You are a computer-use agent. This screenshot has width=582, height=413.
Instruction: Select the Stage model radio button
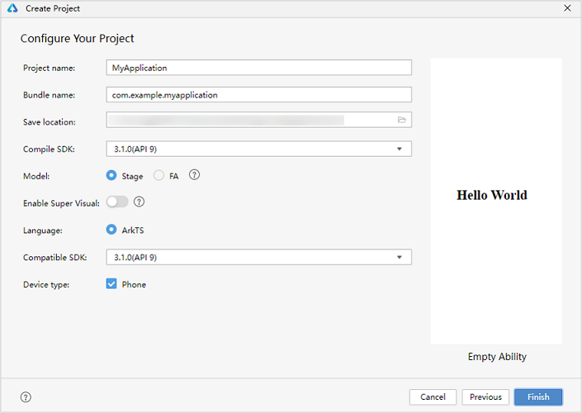click(111, 175)
